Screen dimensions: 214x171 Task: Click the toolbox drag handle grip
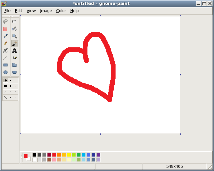11,16
